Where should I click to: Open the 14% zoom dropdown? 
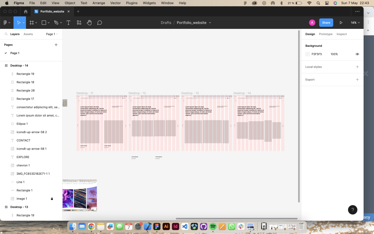coord(355,23)
